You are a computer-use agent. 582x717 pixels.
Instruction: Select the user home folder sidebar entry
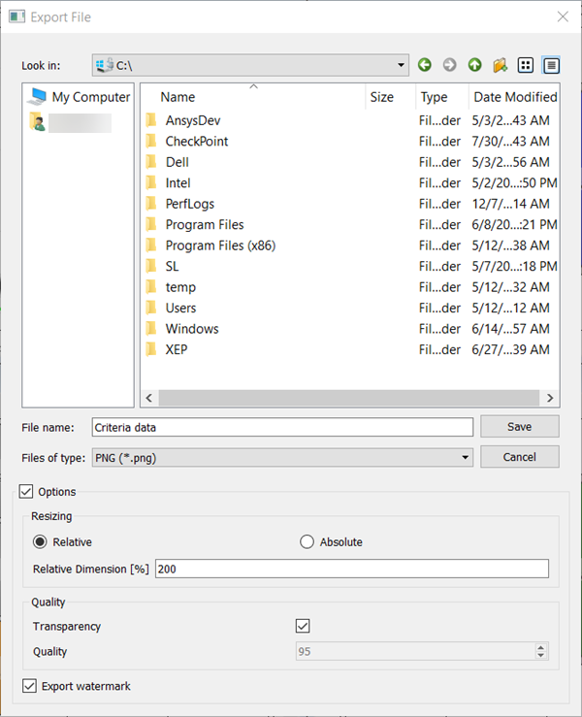[69, 122]
